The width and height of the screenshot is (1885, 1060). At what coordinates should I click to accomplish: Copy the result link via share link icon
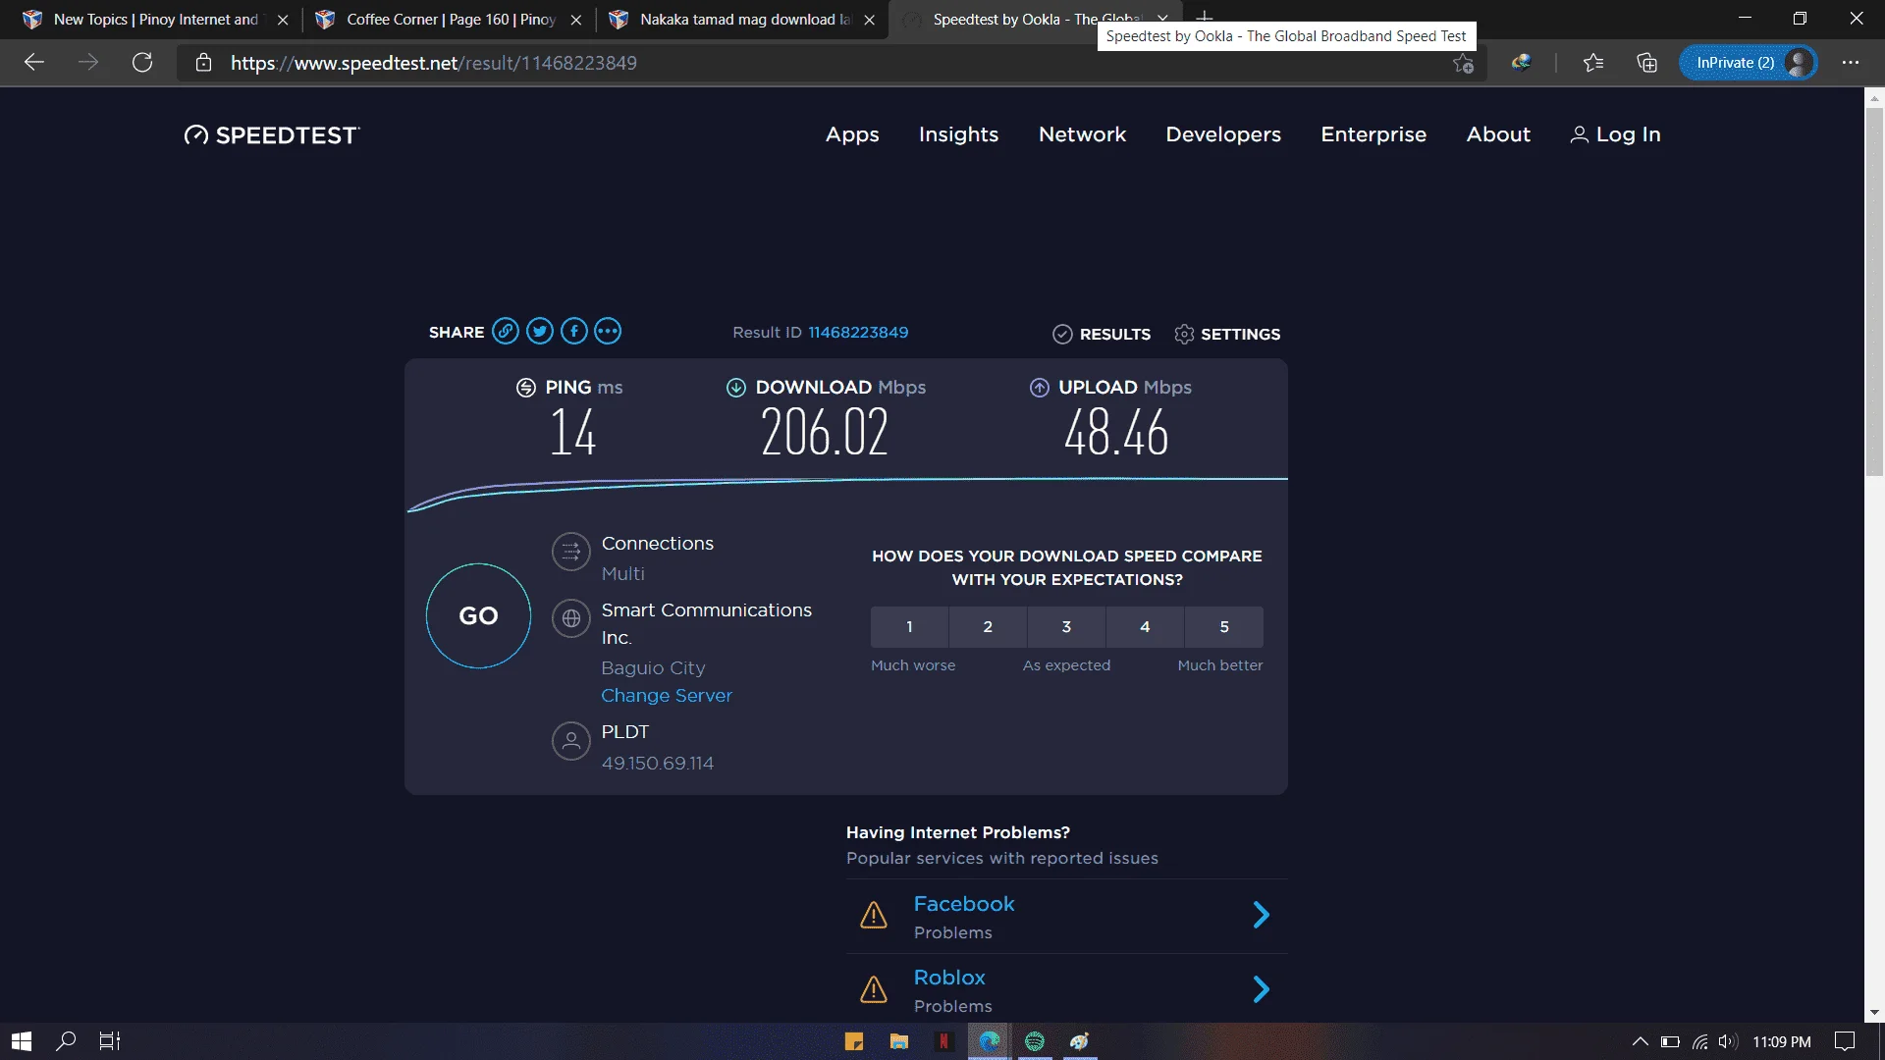click(x=506, y=332)
